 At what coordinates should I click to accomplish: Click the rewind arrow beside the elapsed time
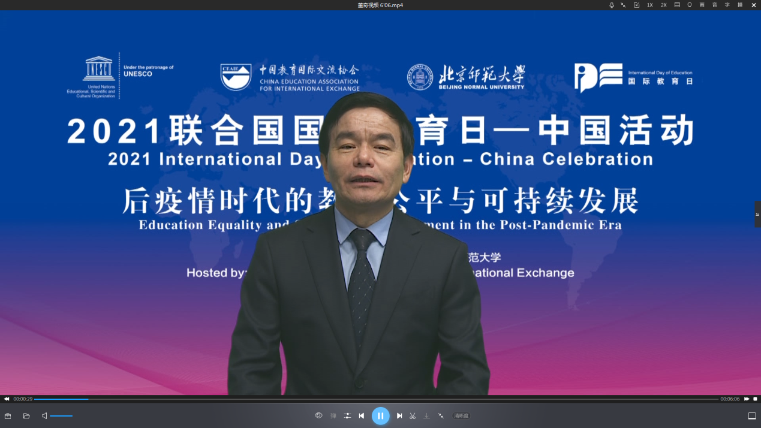tap(7, 399)
